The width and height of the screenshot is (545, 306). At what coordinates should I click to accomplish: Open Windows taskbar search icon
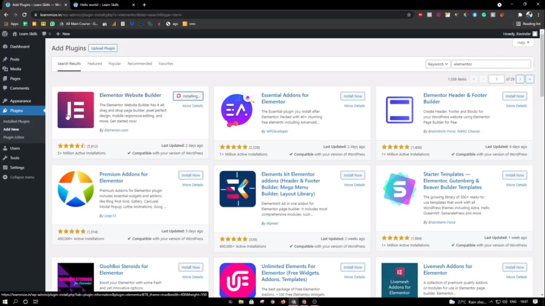(15, 302)
